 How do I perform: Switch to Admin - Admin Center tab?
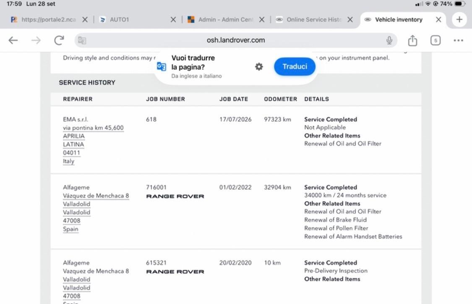pos(225,20)
